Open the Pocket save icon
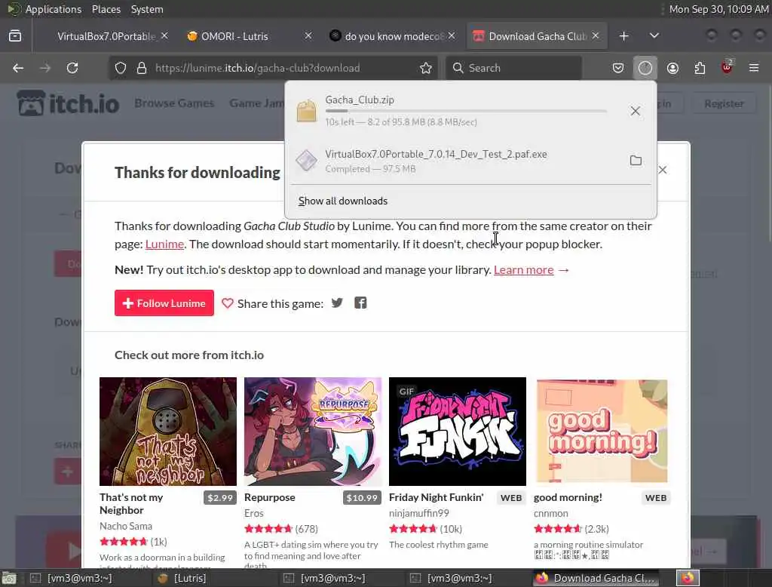The height and width of the screenshot is (587, 772). [618, 68]
